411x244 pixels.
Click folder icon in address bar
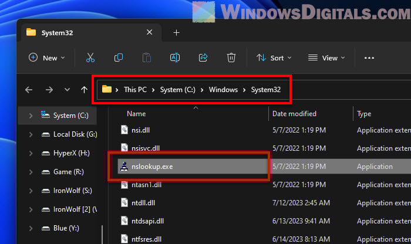[x=107, y=89]
